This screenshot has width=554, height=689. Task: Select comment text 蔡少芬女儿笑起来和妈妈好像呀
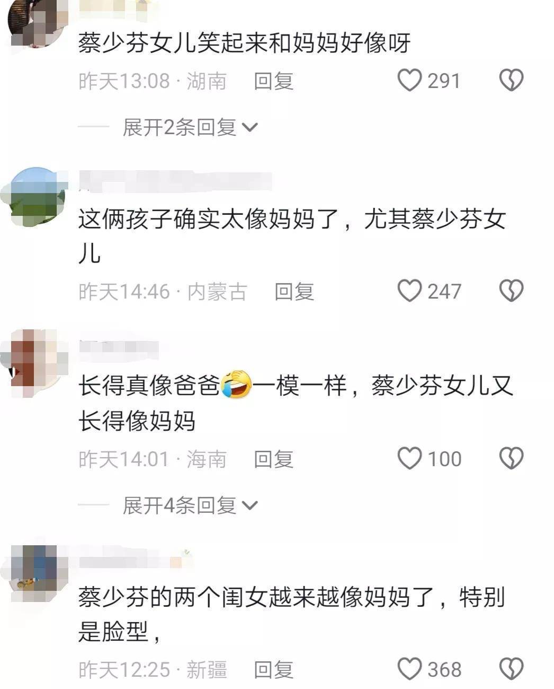pos(244,43)
